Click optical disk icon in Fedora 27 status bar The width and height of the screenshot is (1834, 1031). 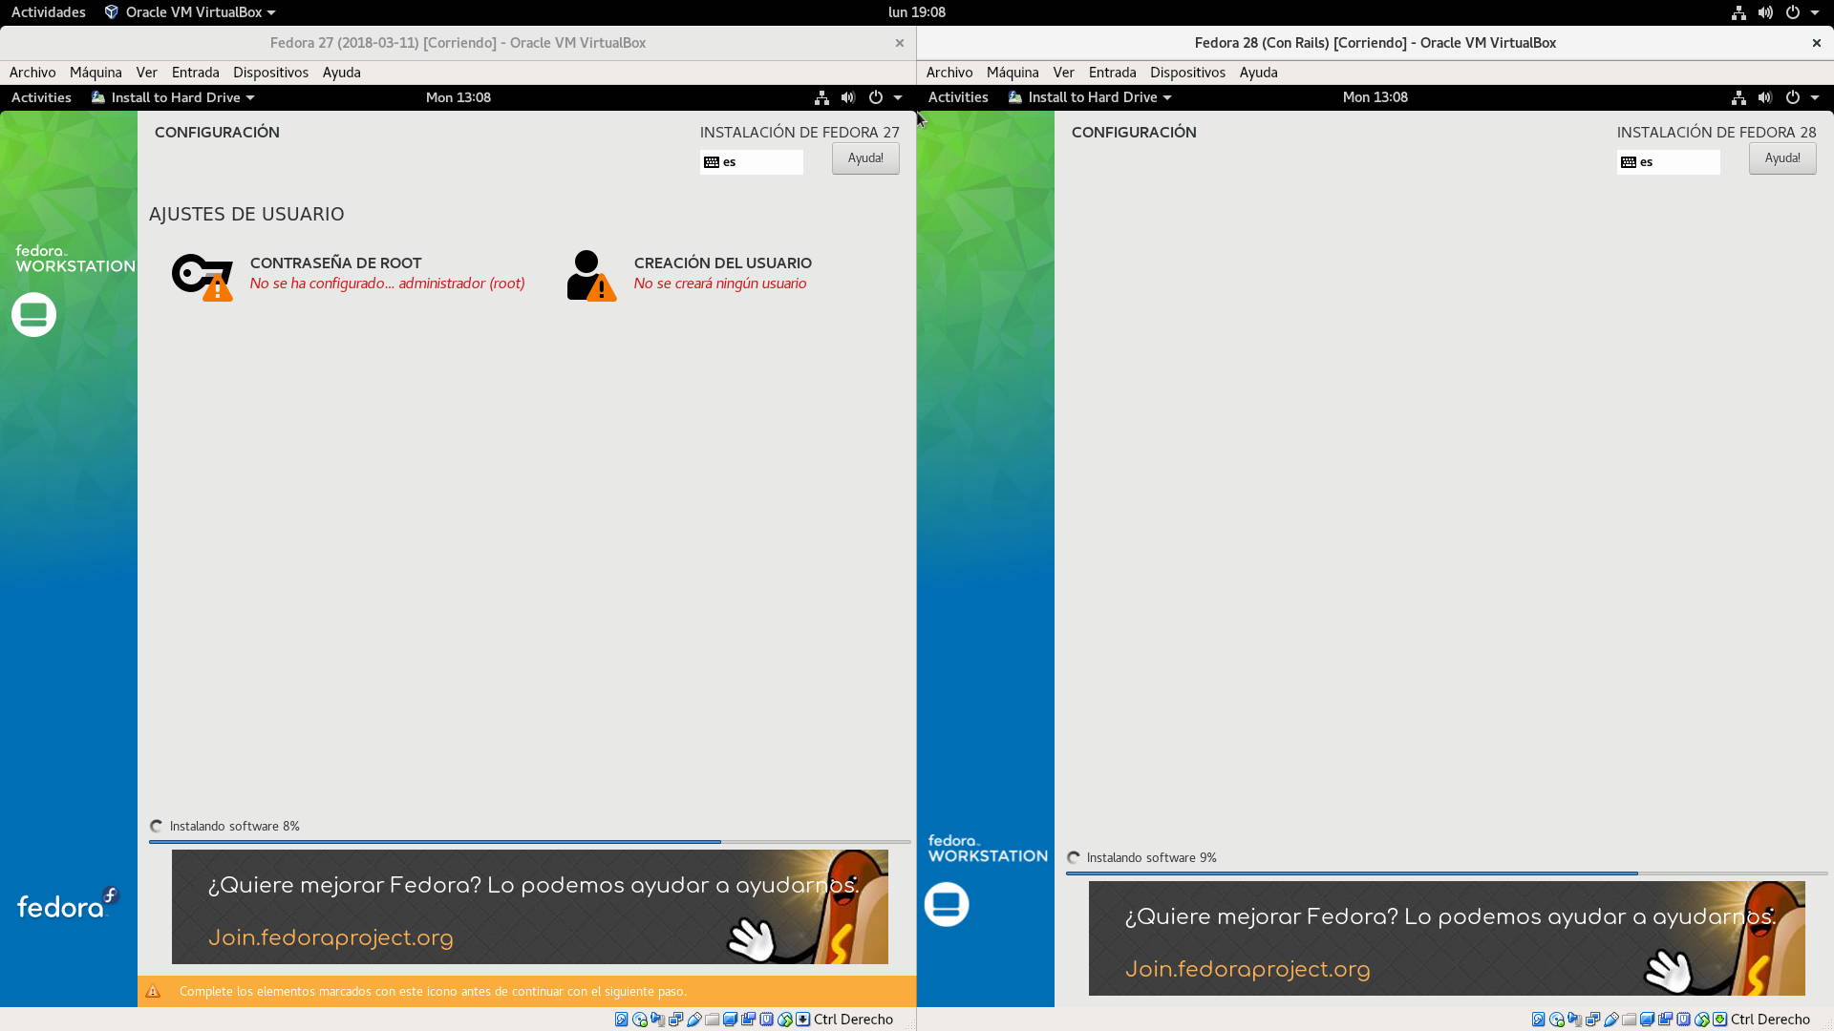[x=640, y=1020]
